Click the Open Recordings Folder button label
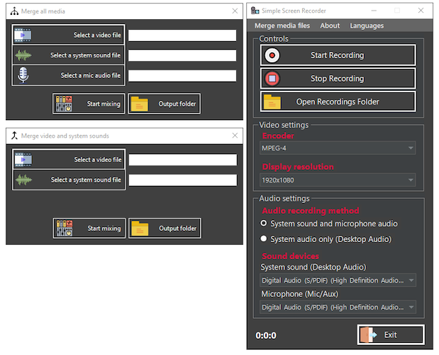 (x=338, y=102)
